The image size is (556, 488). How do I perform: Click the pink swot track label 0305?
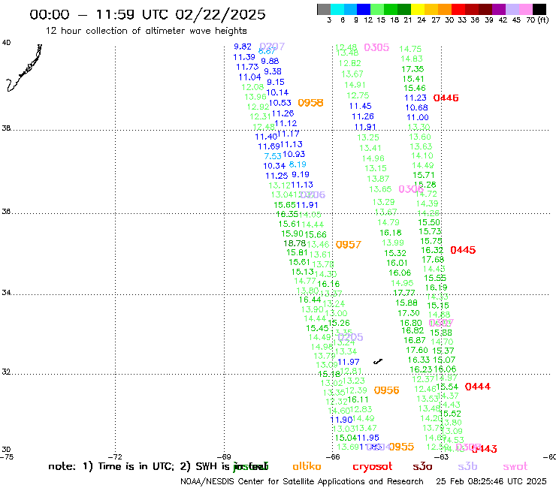(376, 47)
